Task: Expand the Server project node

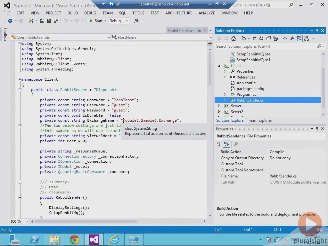Action: tap(219, 106)
